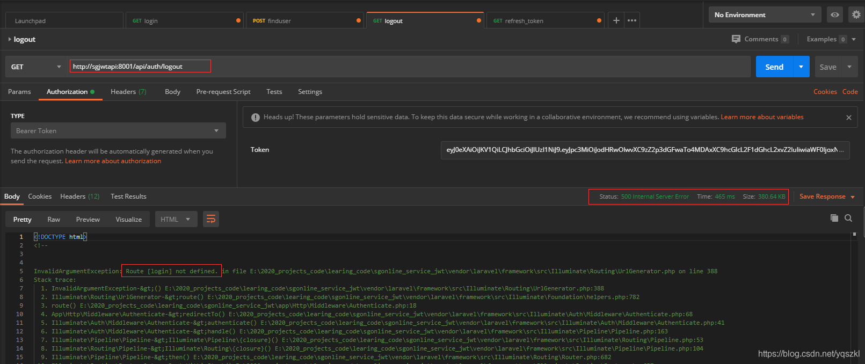This screenshot has width=865, height=364.
Task: Select the Preview response view
Action: [88, 219]
